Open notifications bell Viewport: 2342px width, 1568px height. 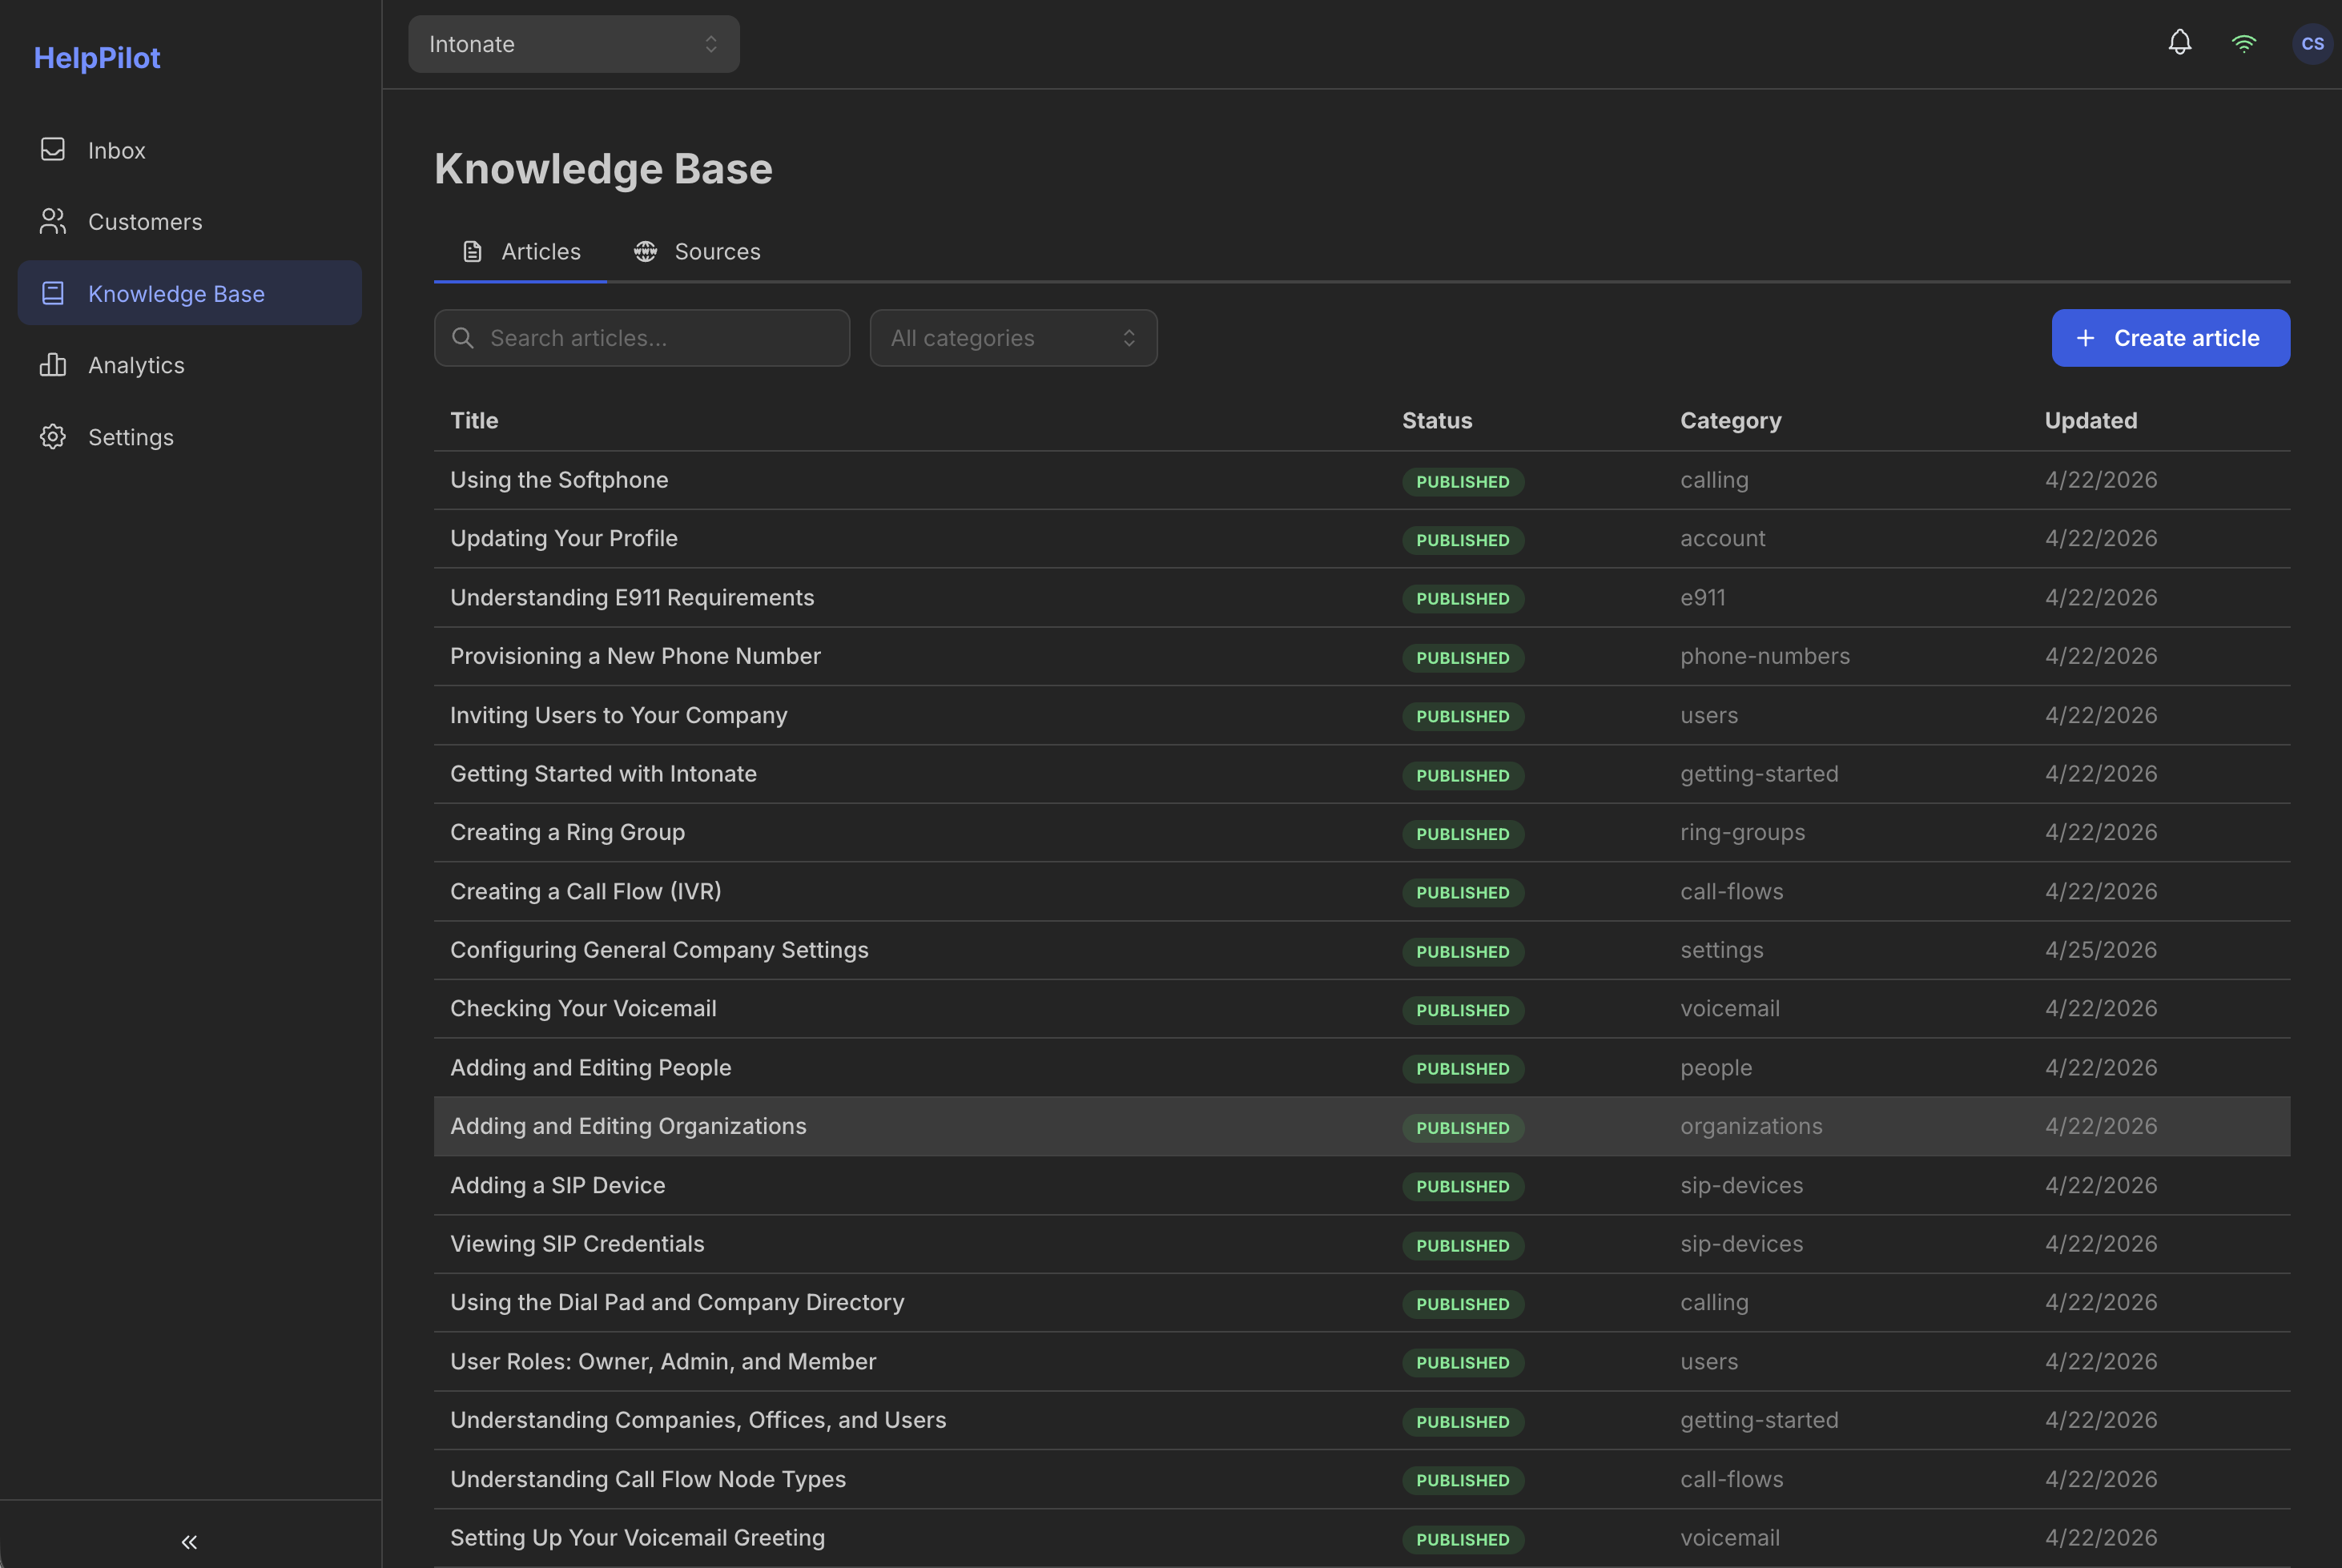2180,43
